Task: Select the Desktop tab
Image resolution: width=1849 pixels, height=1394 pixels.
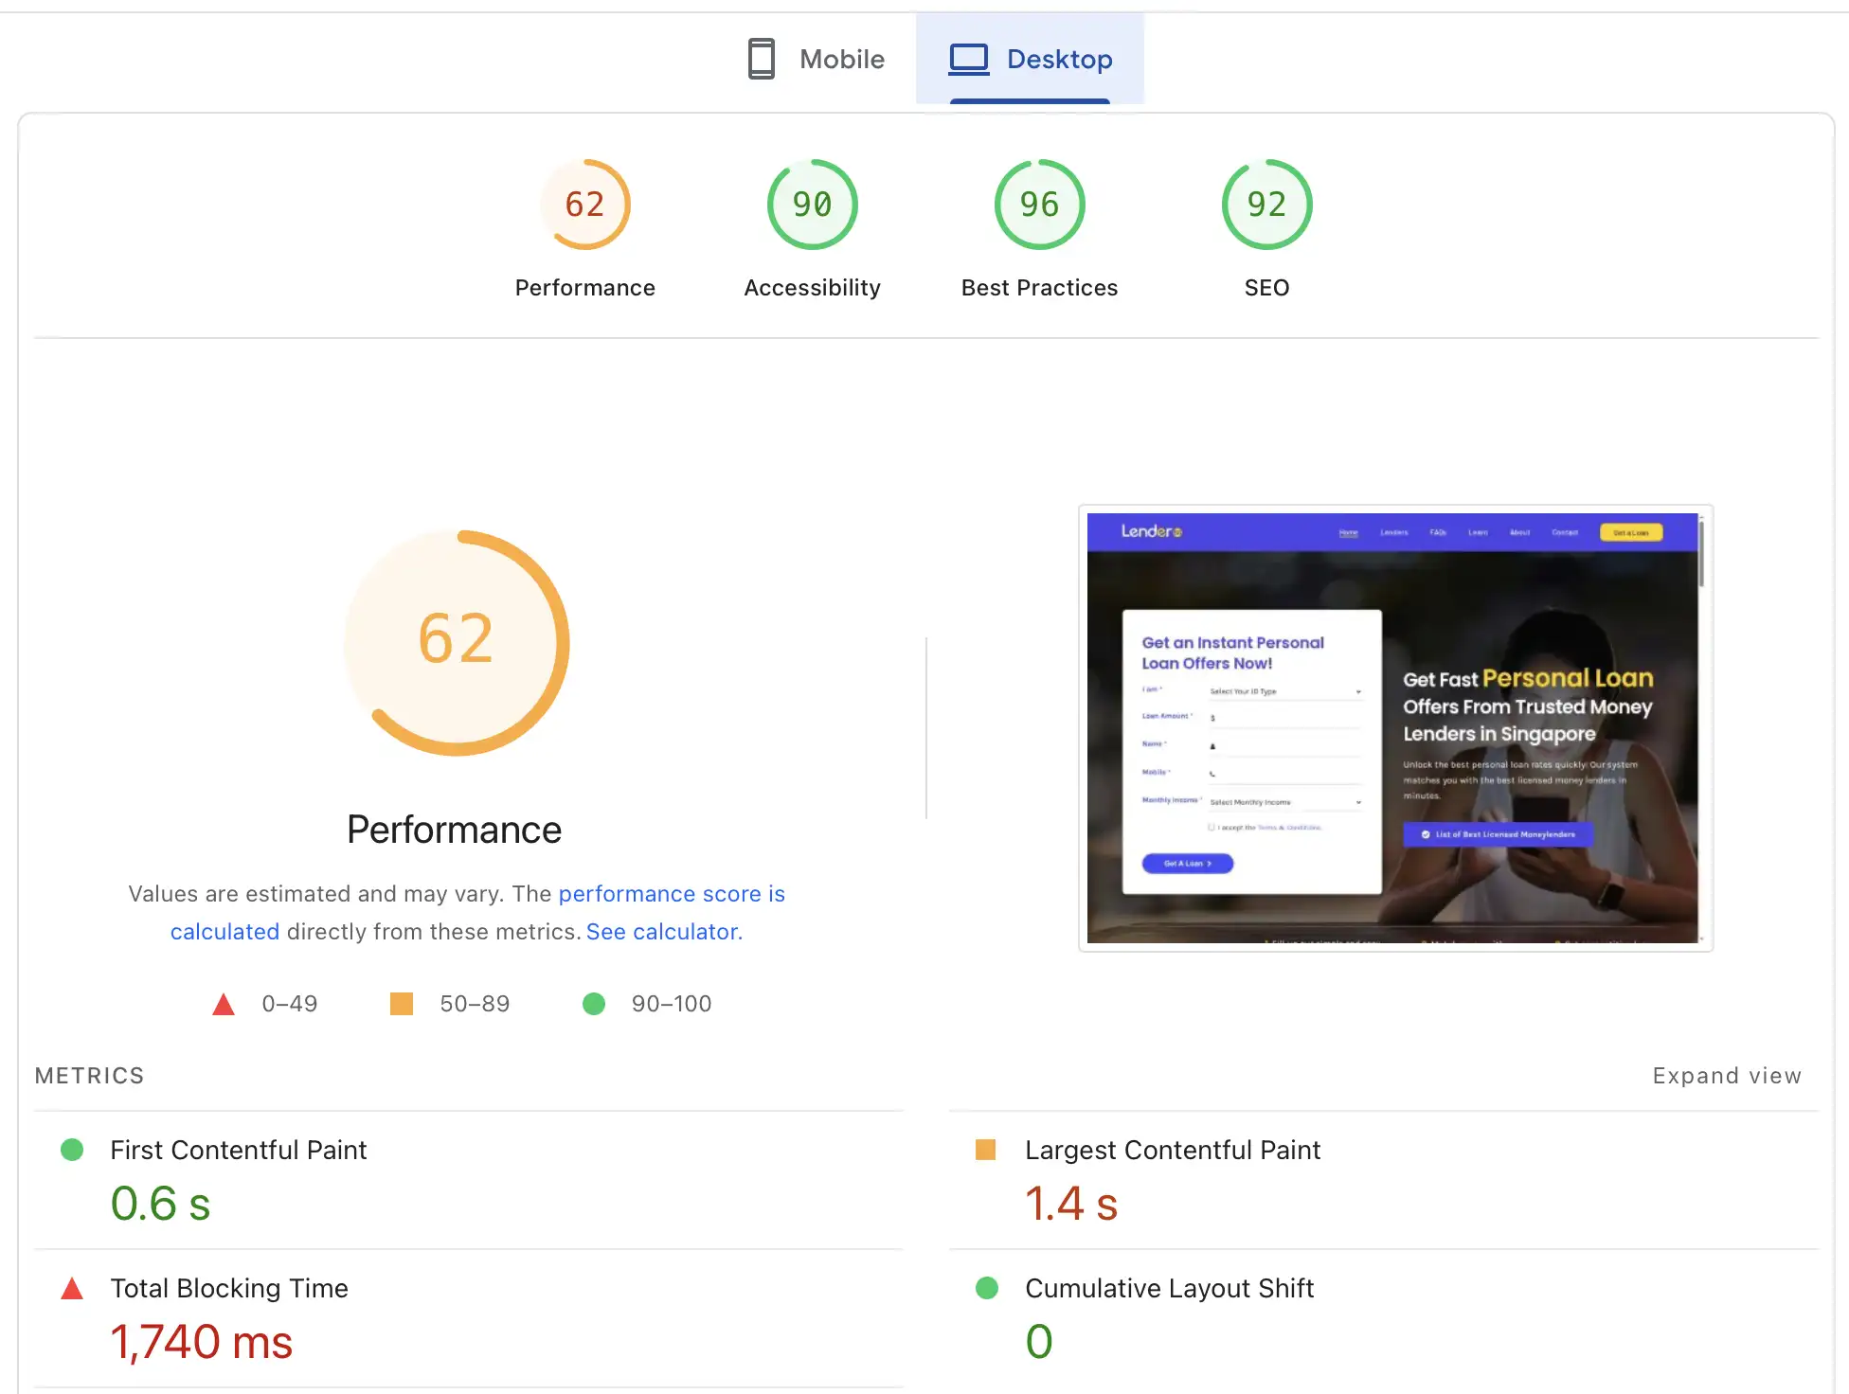Action: 1031,59
